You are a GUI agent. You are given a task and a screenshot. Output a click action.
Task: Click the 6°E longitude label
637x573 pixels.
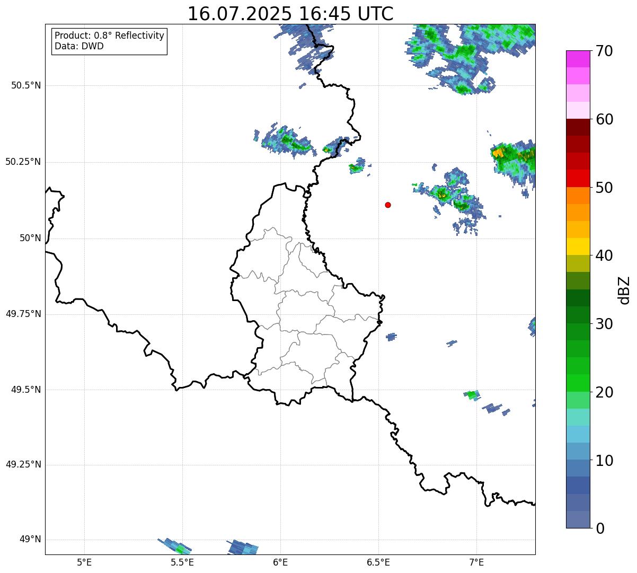280,562
